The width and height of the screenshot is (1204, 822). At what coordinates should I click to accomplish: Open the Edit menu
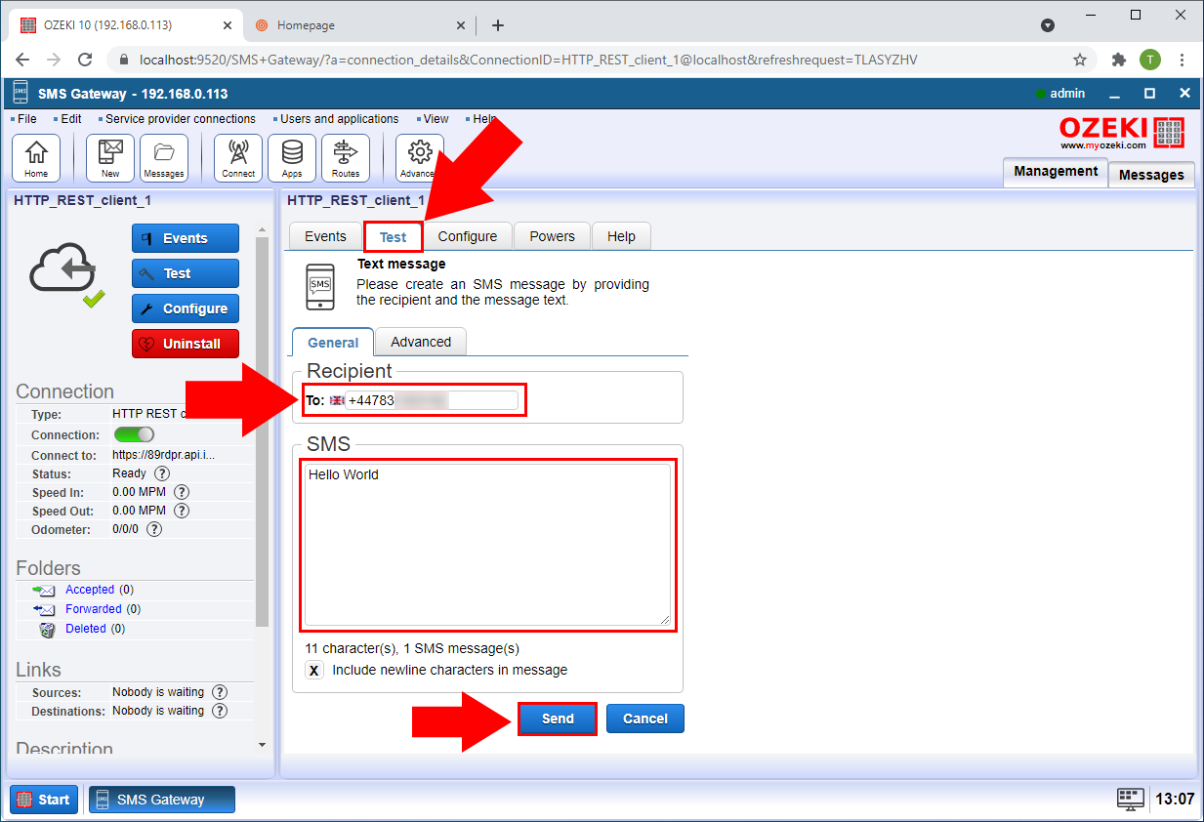pyautogui.click(x=70, y=119)
